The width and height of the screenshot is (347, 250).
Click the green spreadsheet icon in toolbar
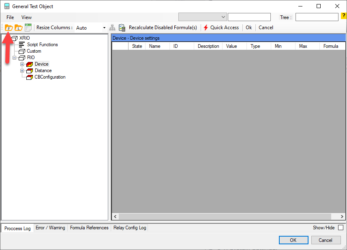(x=28, y=28)
